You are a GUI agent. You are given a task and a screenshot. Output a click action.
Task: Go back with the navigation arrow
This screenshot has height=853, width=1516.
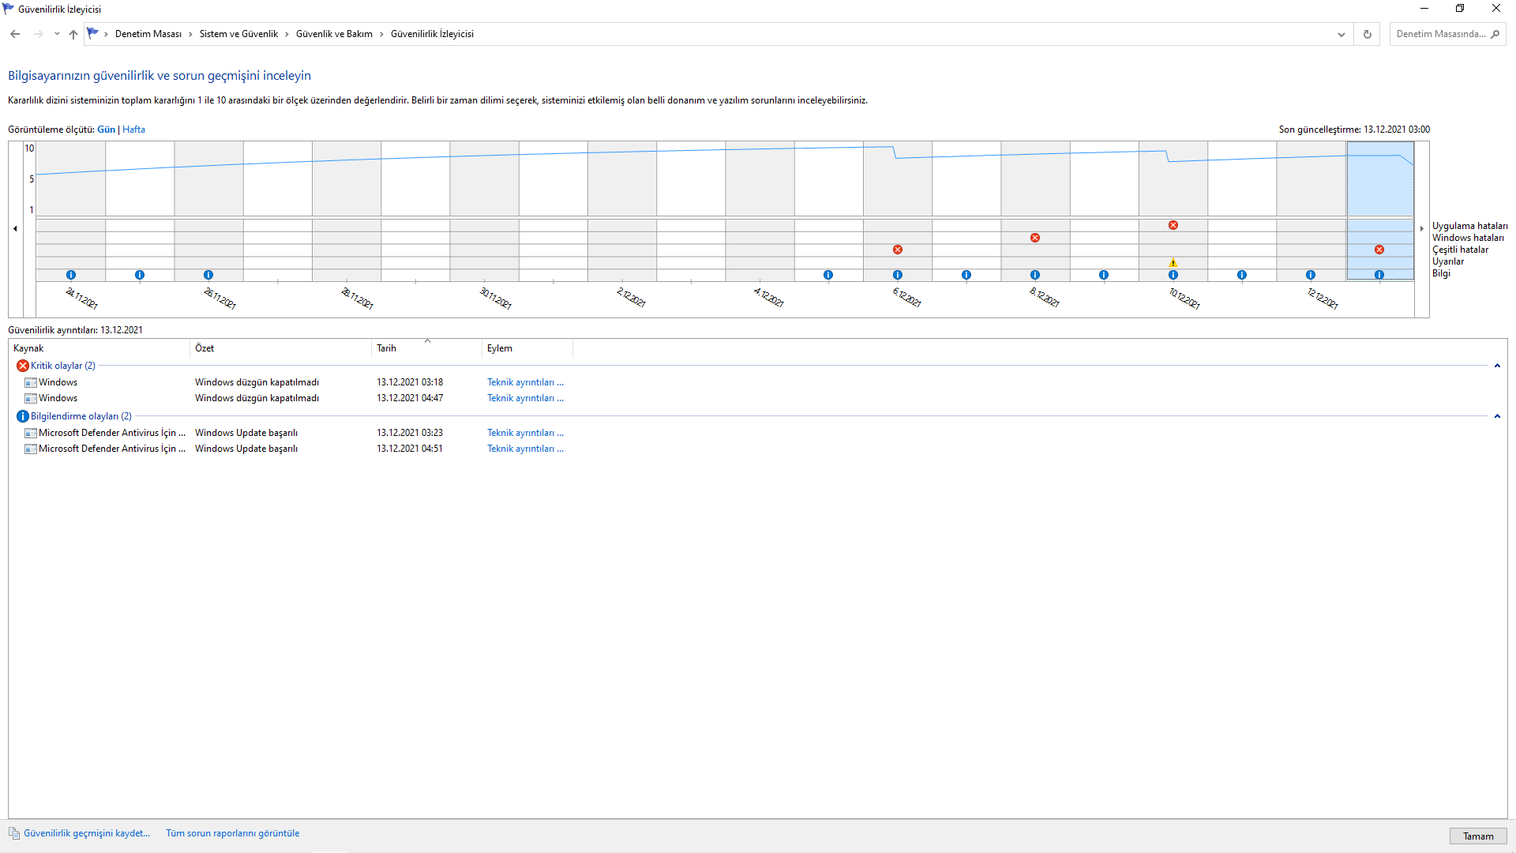[15, 34]
